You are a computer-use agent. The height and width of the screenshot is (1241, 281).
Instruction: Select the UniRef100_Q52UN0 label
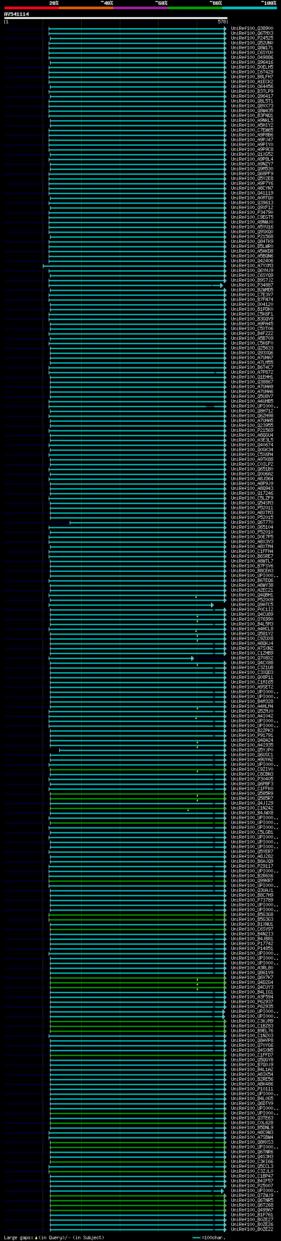(x=252, y=43)
